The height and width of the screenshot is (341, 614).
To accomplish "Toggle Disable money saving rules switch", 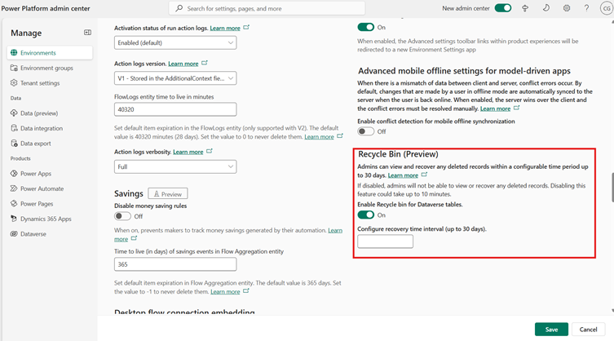I will coord(122,216).
